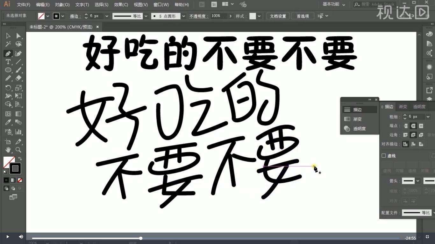Select the Hand tool
The height and width of the screenshot is (244, 435).
coord(8,150)
